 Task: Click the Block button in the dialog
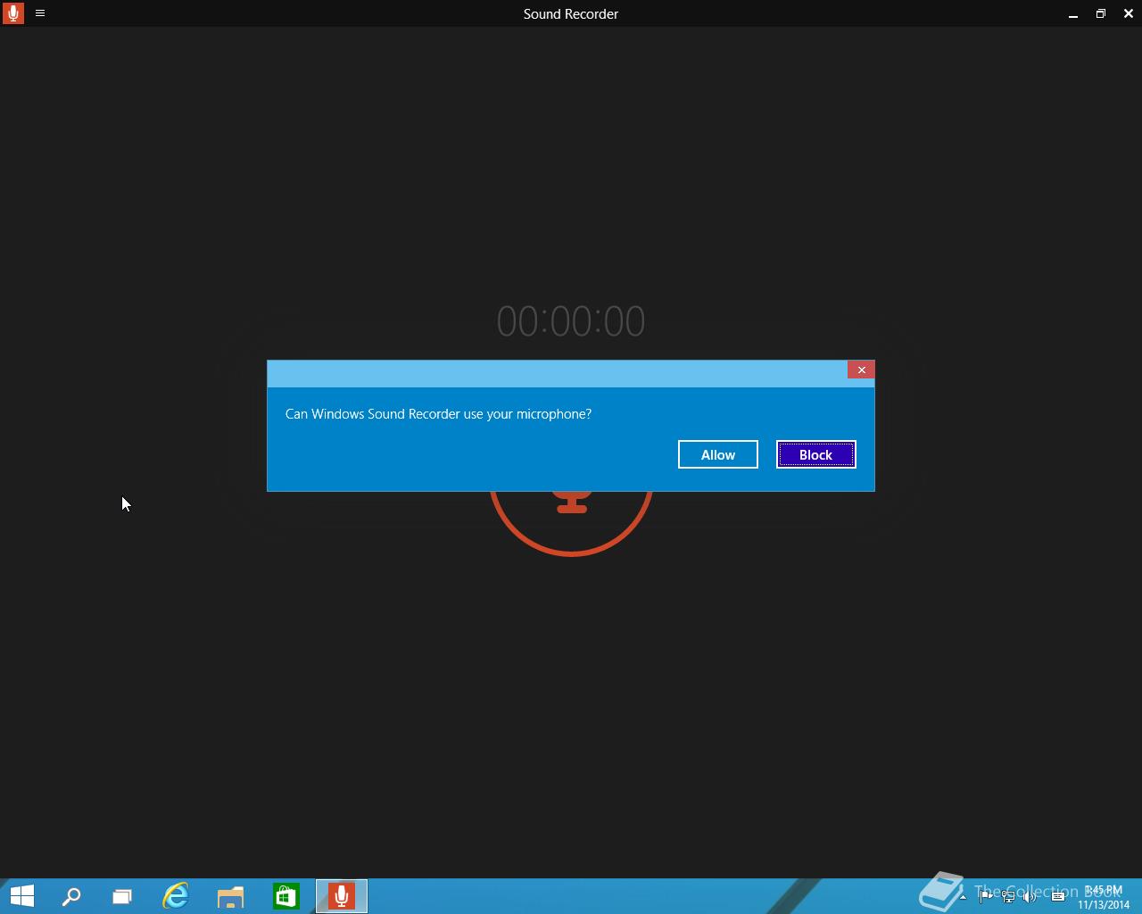tap(815, 454)
